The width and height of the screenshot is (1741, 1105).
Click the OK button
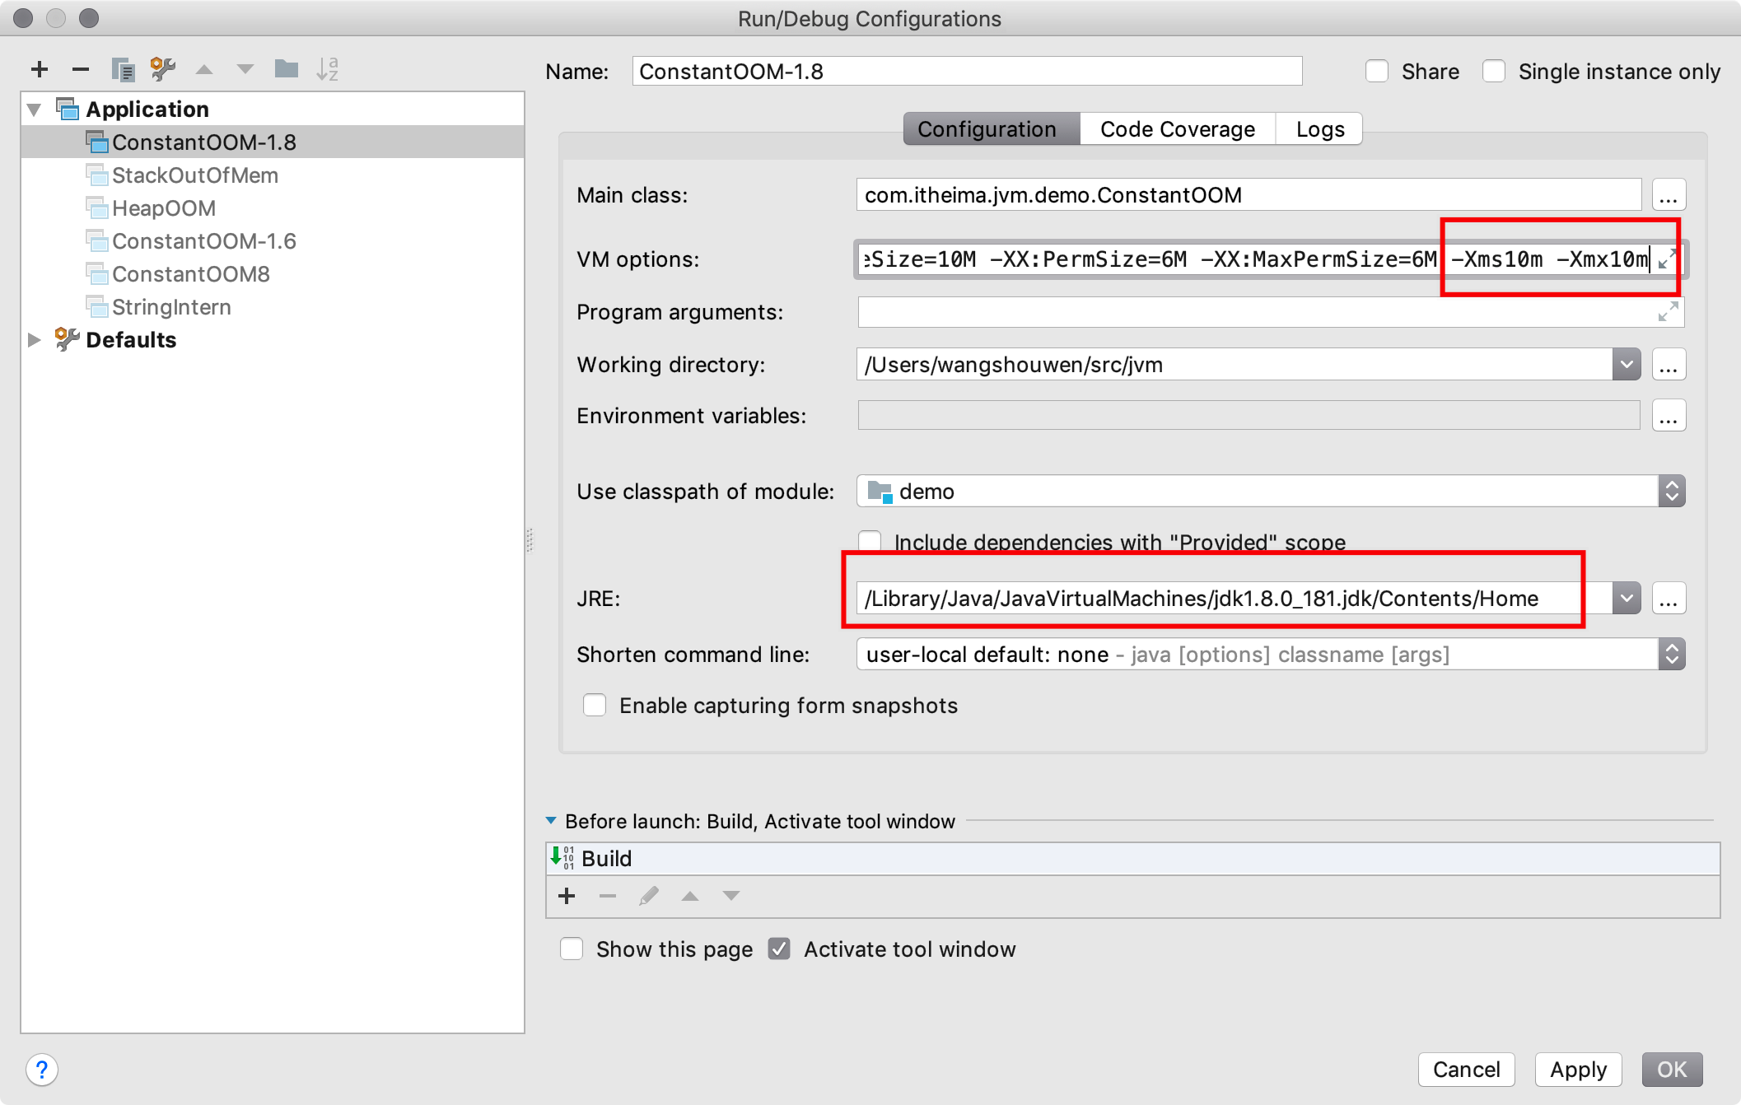tap(1671, 1068)
